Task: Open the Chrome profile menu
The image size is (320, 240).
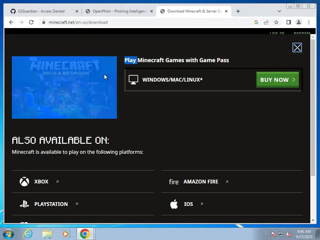Action: (x=298, y=22)
